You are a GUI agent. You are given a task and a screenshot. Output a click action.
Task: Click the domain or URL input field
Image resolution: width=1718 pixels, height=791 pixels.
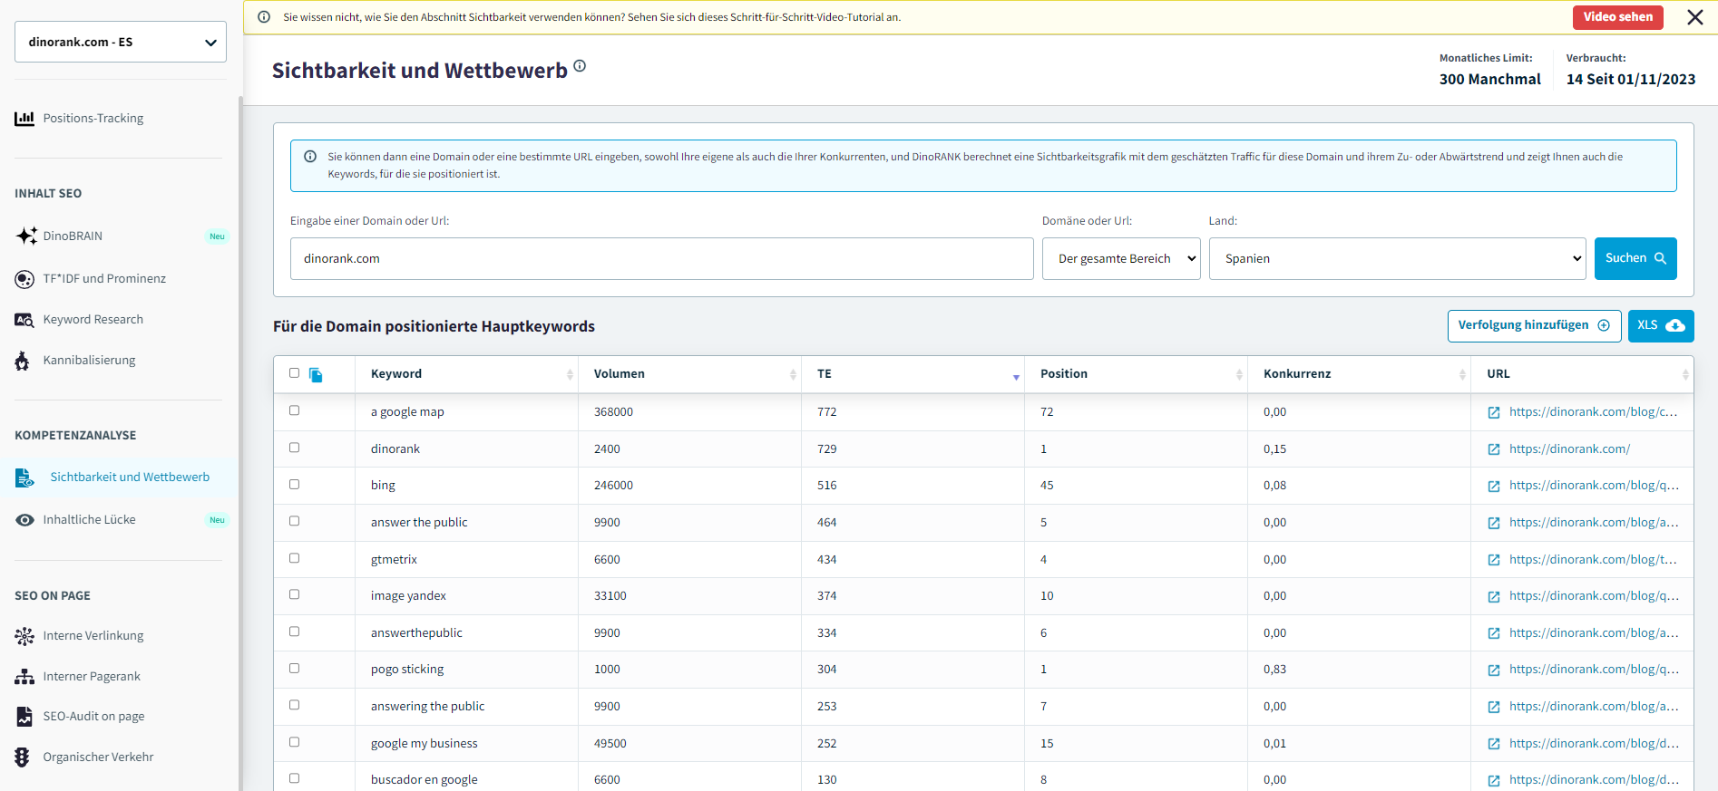(661, 259)
